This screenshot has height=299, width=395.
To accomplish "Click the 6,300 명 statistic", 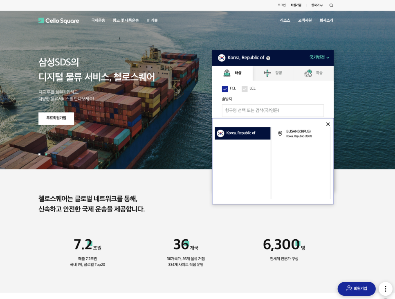I will pyautogui.click(x=284, y=245).
